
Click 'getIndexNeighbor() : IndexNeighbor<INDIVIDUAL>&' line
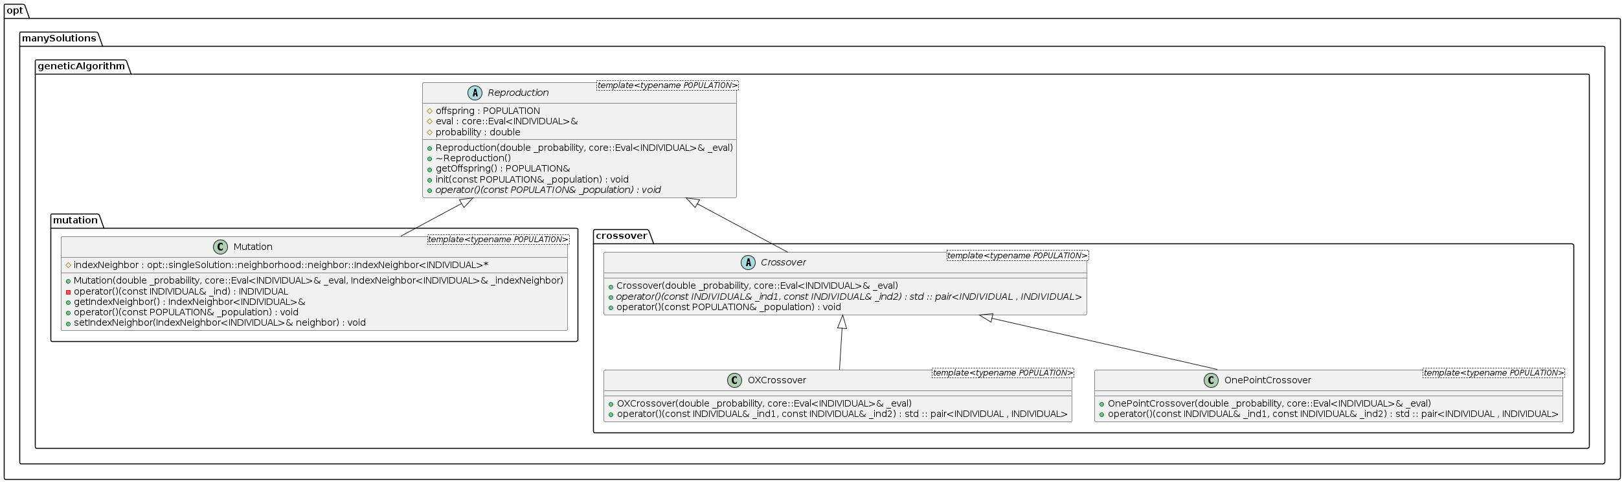189,302
